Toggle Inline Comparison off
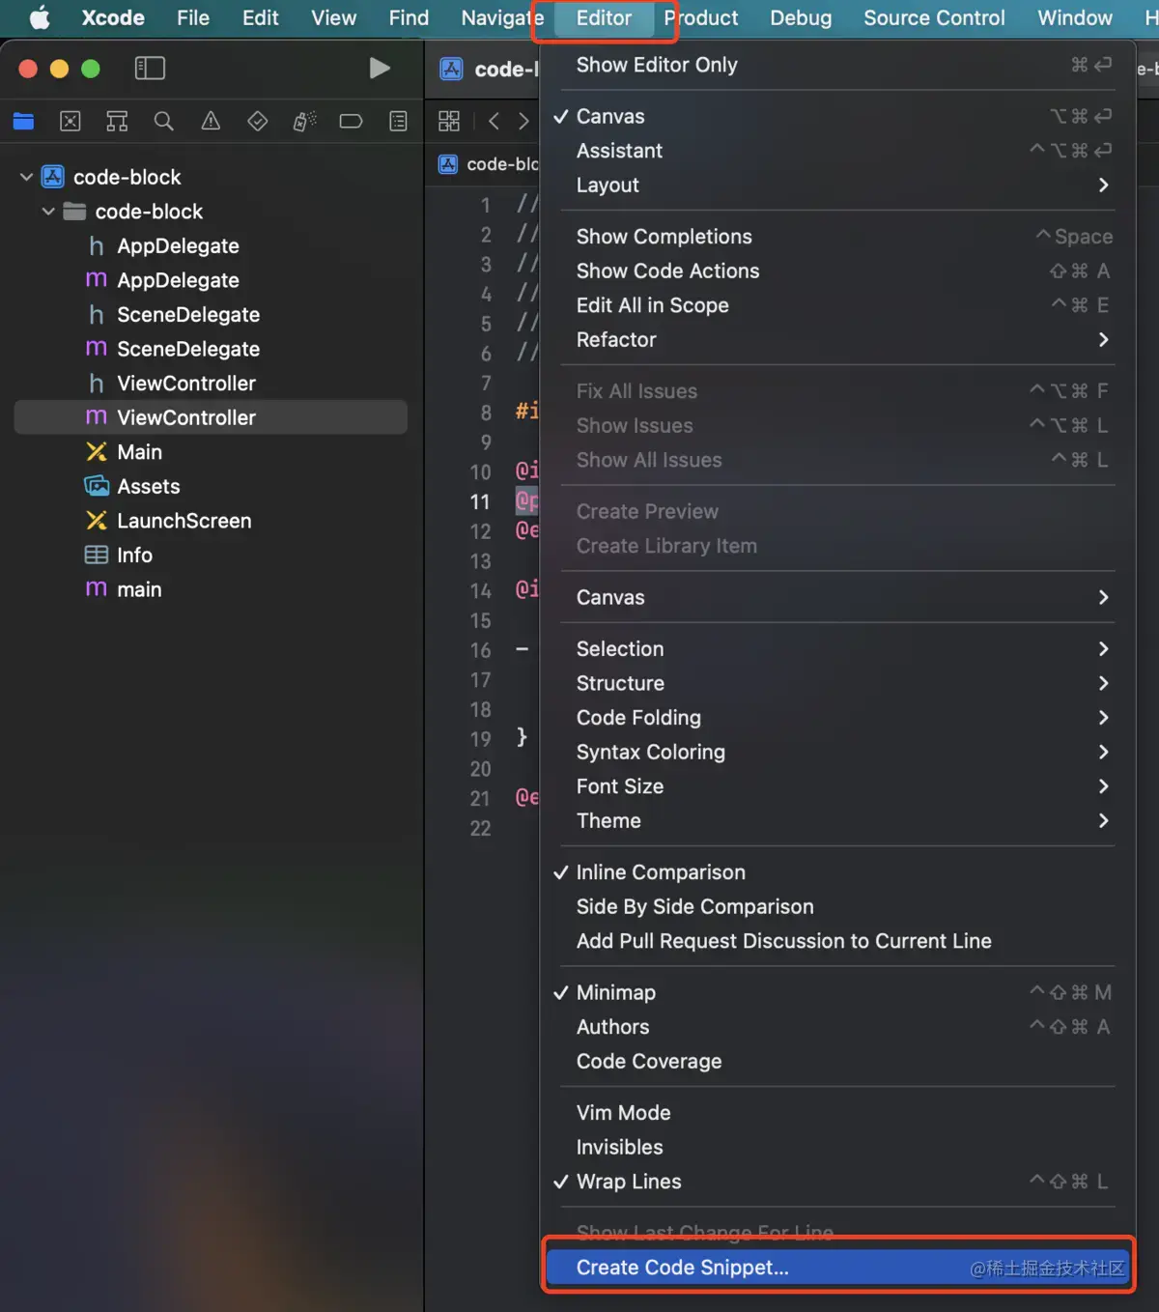The width and height of the screenshot is (1159, 1312). pyautogui.click(x=837, y=872)
